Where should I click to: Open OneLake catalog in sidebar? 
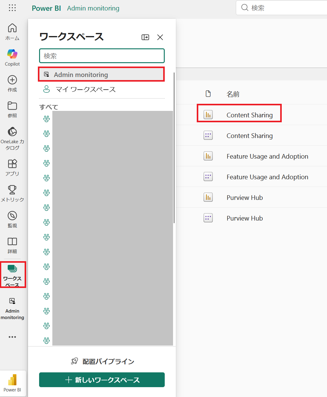point(12,139)
